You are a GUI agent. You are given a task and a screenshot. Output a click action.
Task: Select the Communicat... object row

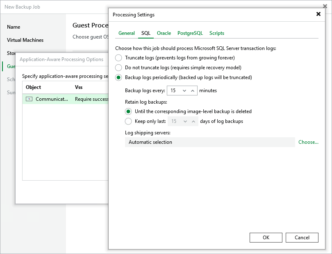(x=66, y=99)
